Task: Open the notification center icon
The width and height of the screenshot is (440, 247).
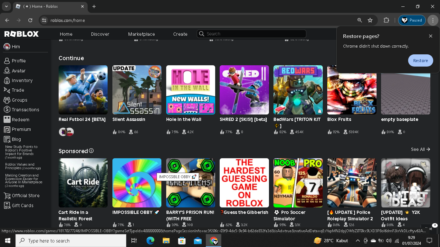Action: point(429,241)
